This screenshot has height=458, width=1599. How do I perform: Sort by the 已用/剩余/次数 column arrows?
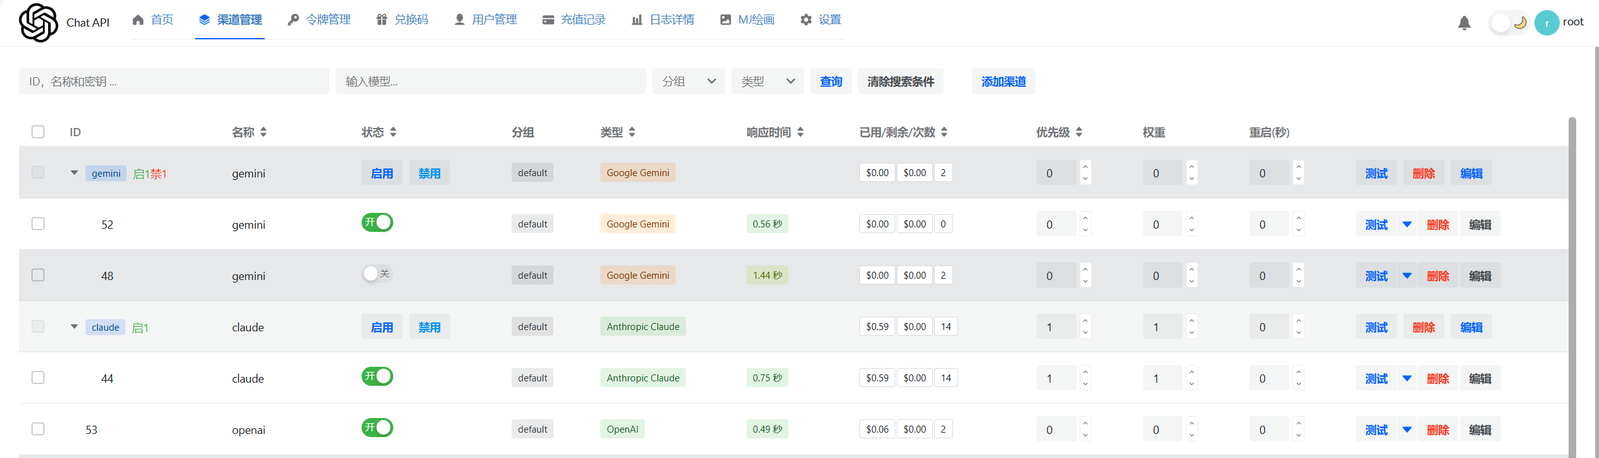click(944, 132)
